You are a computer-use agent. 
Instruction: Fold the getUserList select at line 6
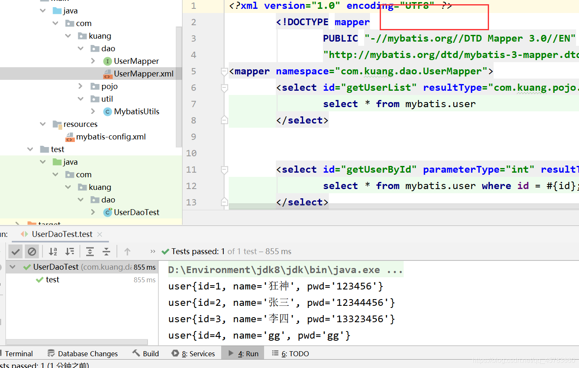click(x=225, y=88)
